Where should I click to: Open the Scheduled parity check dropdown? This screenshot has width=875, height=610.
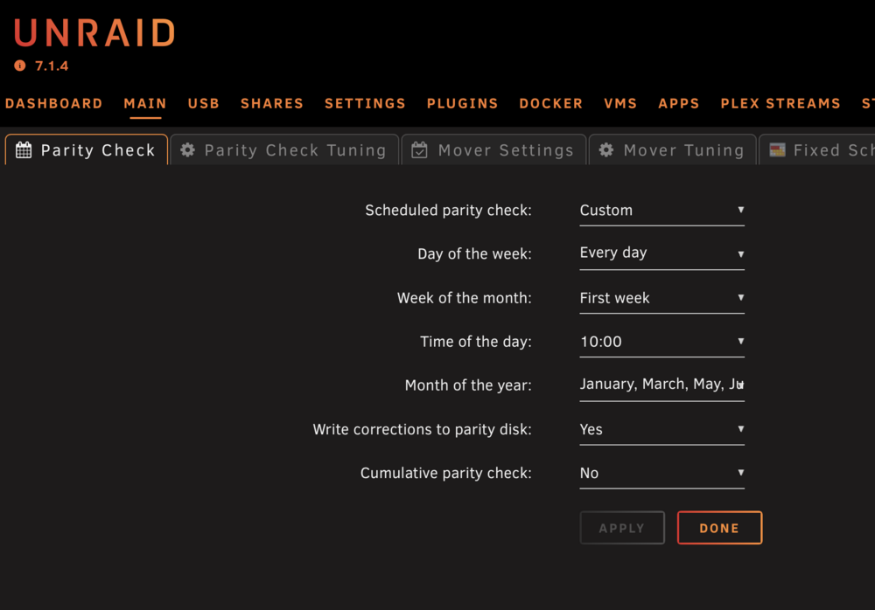[x=661, y=211]
